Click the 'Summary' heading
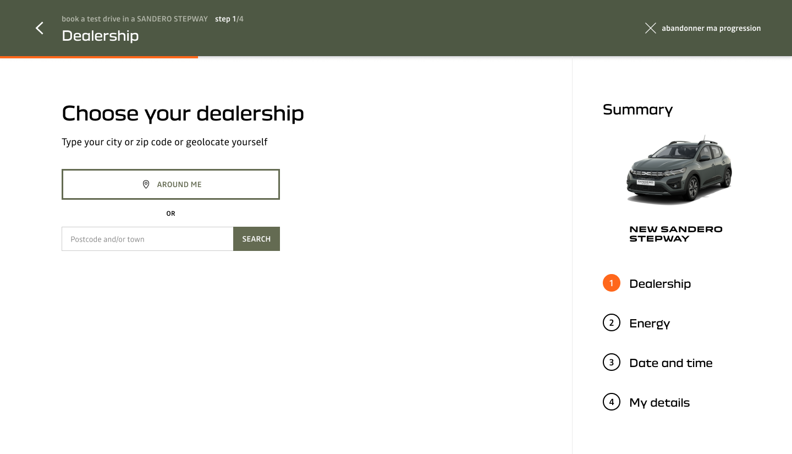 point(638,110)
